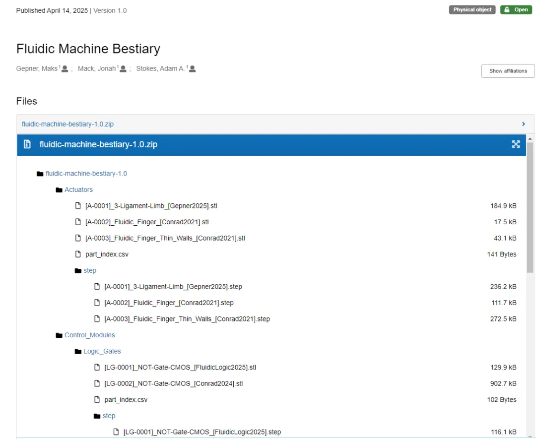Click the file icon for the 141 Bytes part_index.csv

(78, 254)
